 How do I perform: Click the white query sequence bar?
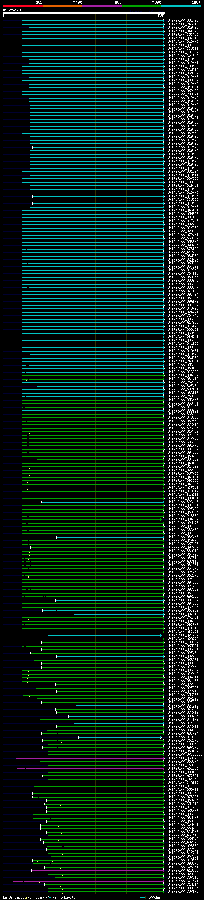click(x=84, y=13)
